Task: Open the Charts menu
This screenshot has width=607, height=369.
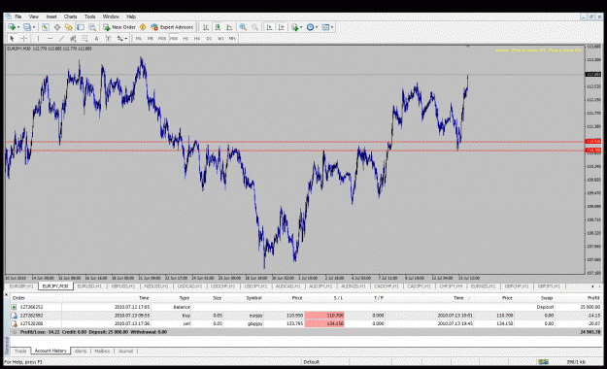Action: click(x=71, y=17)
